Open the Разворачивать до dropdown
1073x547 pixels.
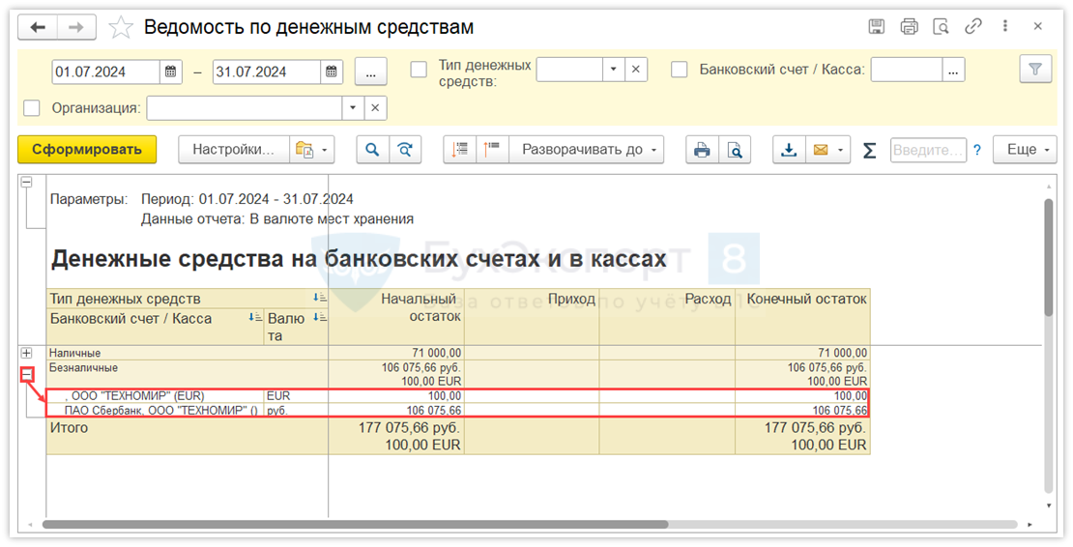point(592,150)
